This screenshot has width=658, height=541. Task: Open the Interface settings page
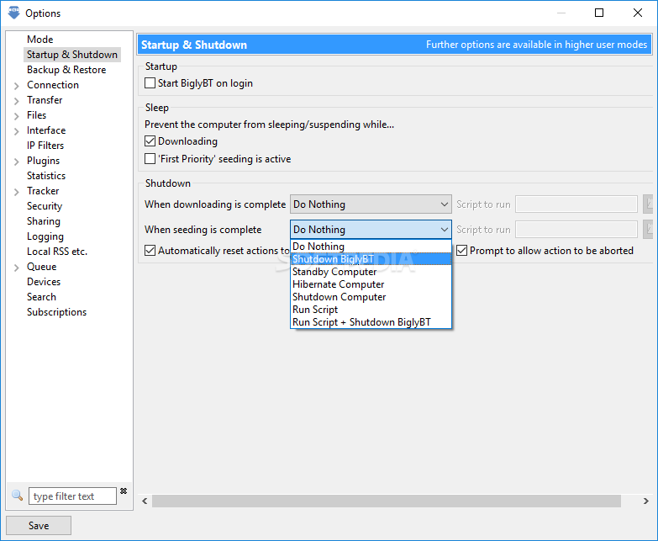click(x=46, y=130)
